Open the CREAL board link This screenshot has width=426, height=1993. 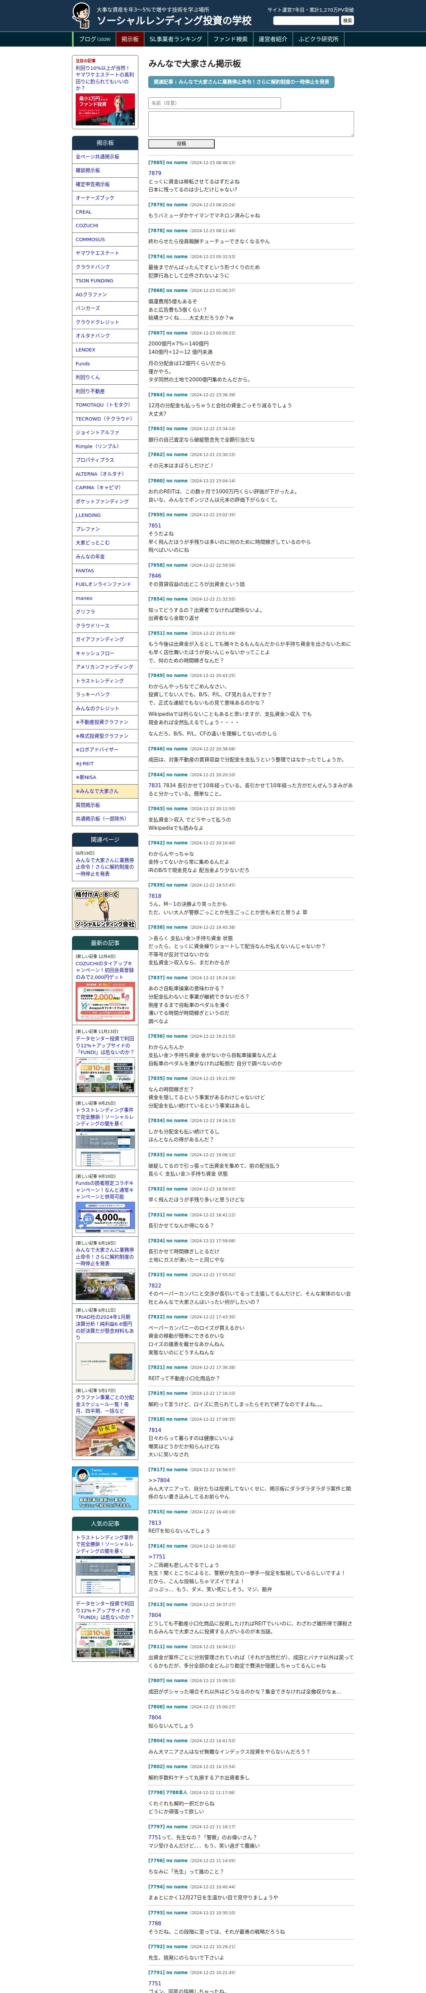click(105, 212)
